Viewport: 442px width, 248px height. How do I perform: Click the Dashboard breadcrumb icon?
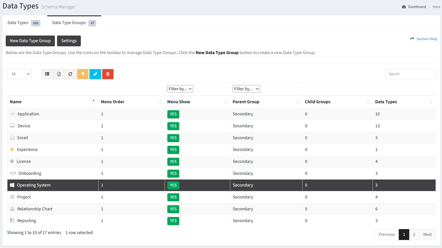pyautogui.click(x=404, y=7)
